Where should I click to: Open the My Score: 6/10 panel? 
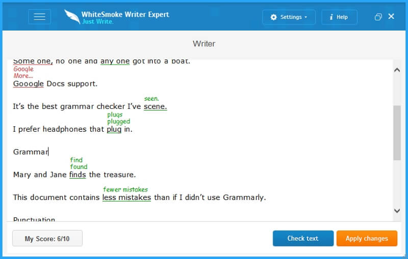(x=47, y=238)
